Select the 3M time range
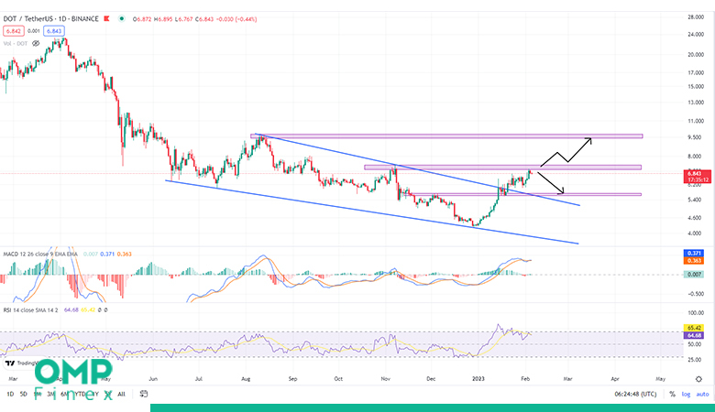 50,395
